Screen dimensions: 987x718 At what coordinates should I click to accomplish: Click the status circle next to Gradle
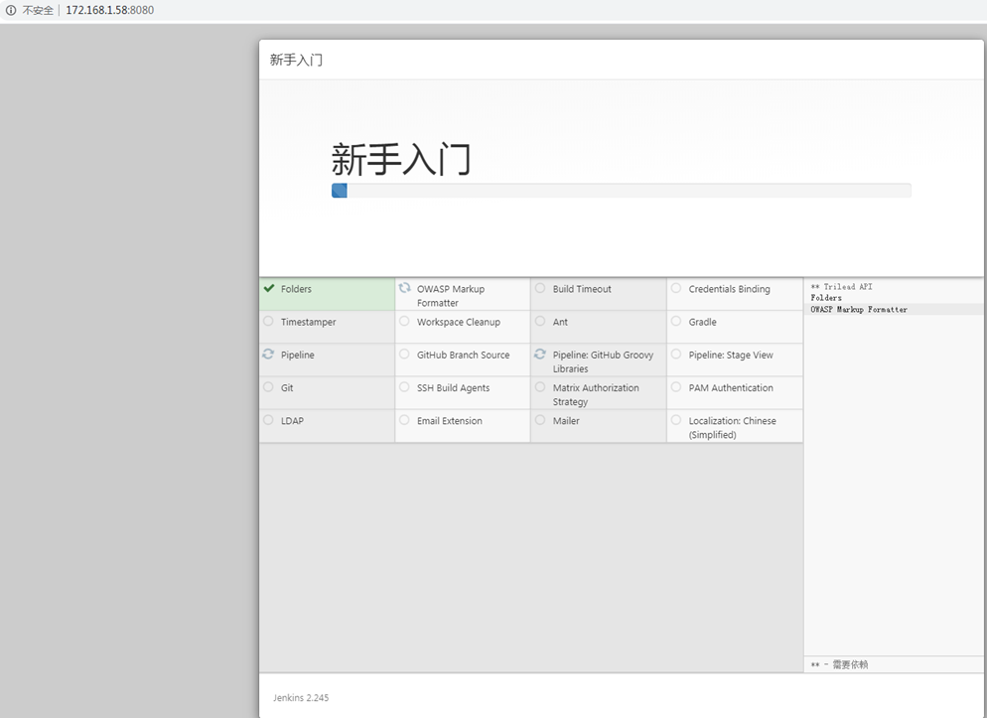click(676, 321)
